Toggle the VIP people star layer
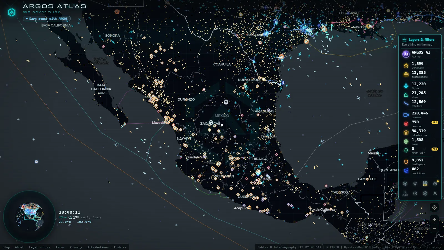 coord(406,66)
